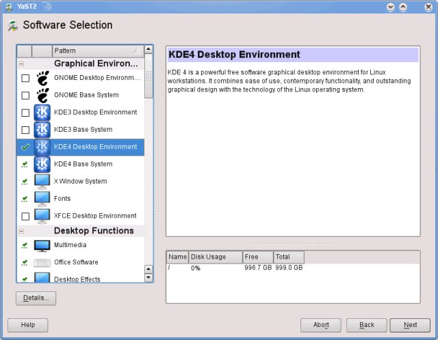Click the YaST2 title bar application icon
Image resolution: width=438 pixels, height=340 pixels.
click(x=9, y=7)
